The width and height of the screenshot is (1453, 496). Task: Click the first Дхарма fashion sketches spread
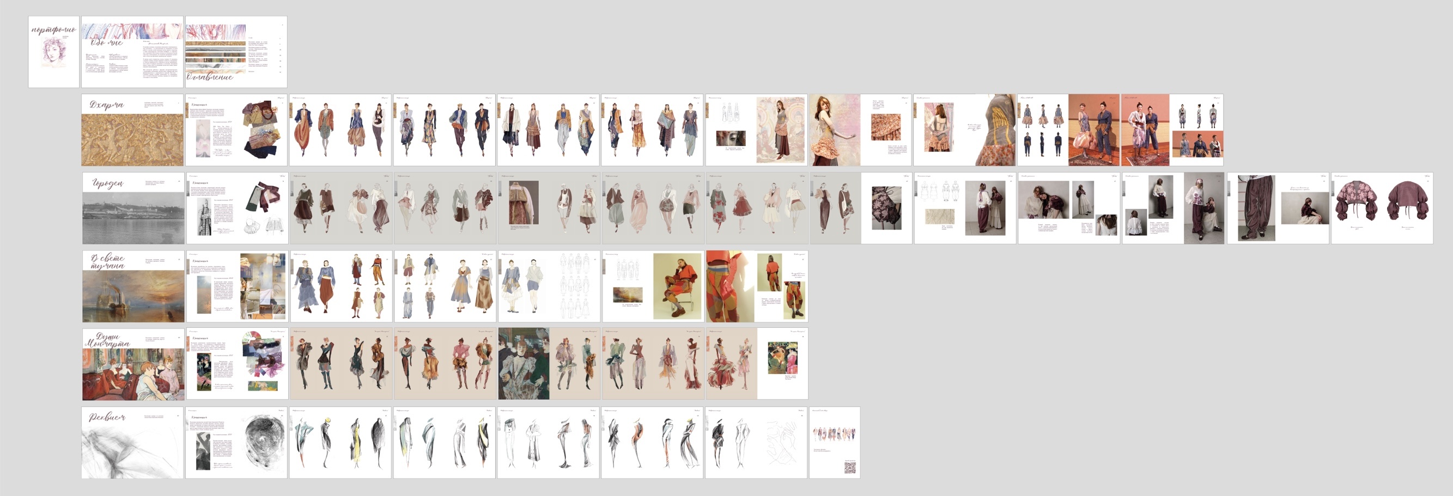click(340, 130)
